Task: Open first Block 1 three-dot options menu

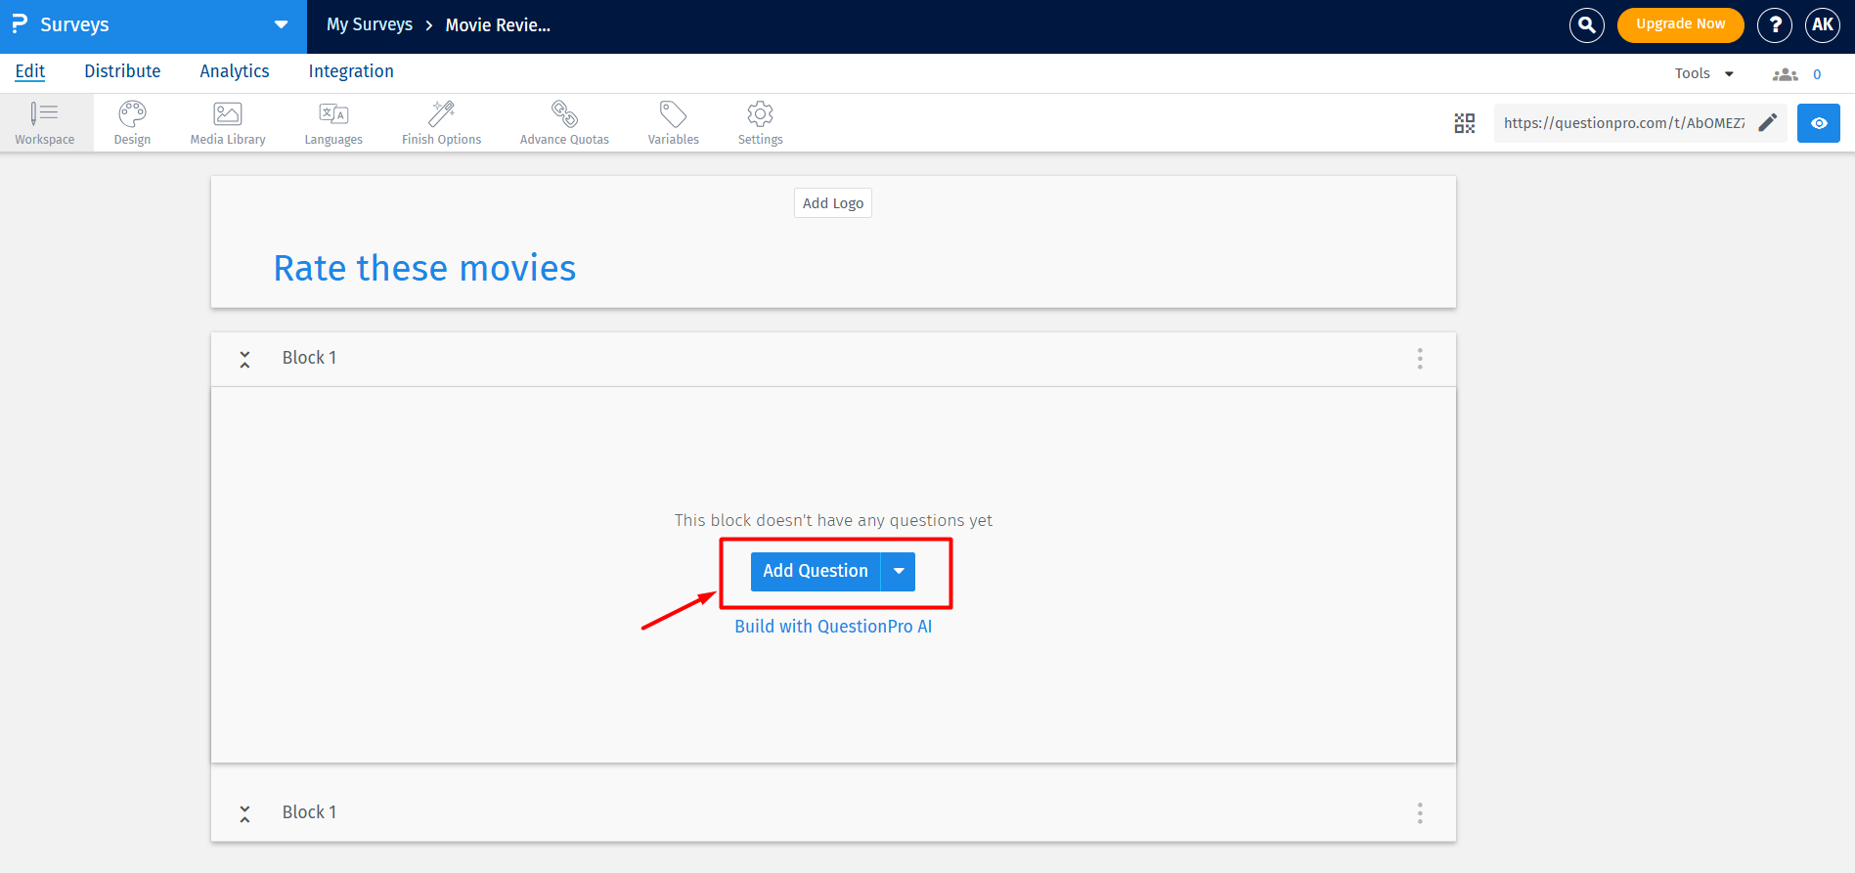Action: [x=1420, y=359]
